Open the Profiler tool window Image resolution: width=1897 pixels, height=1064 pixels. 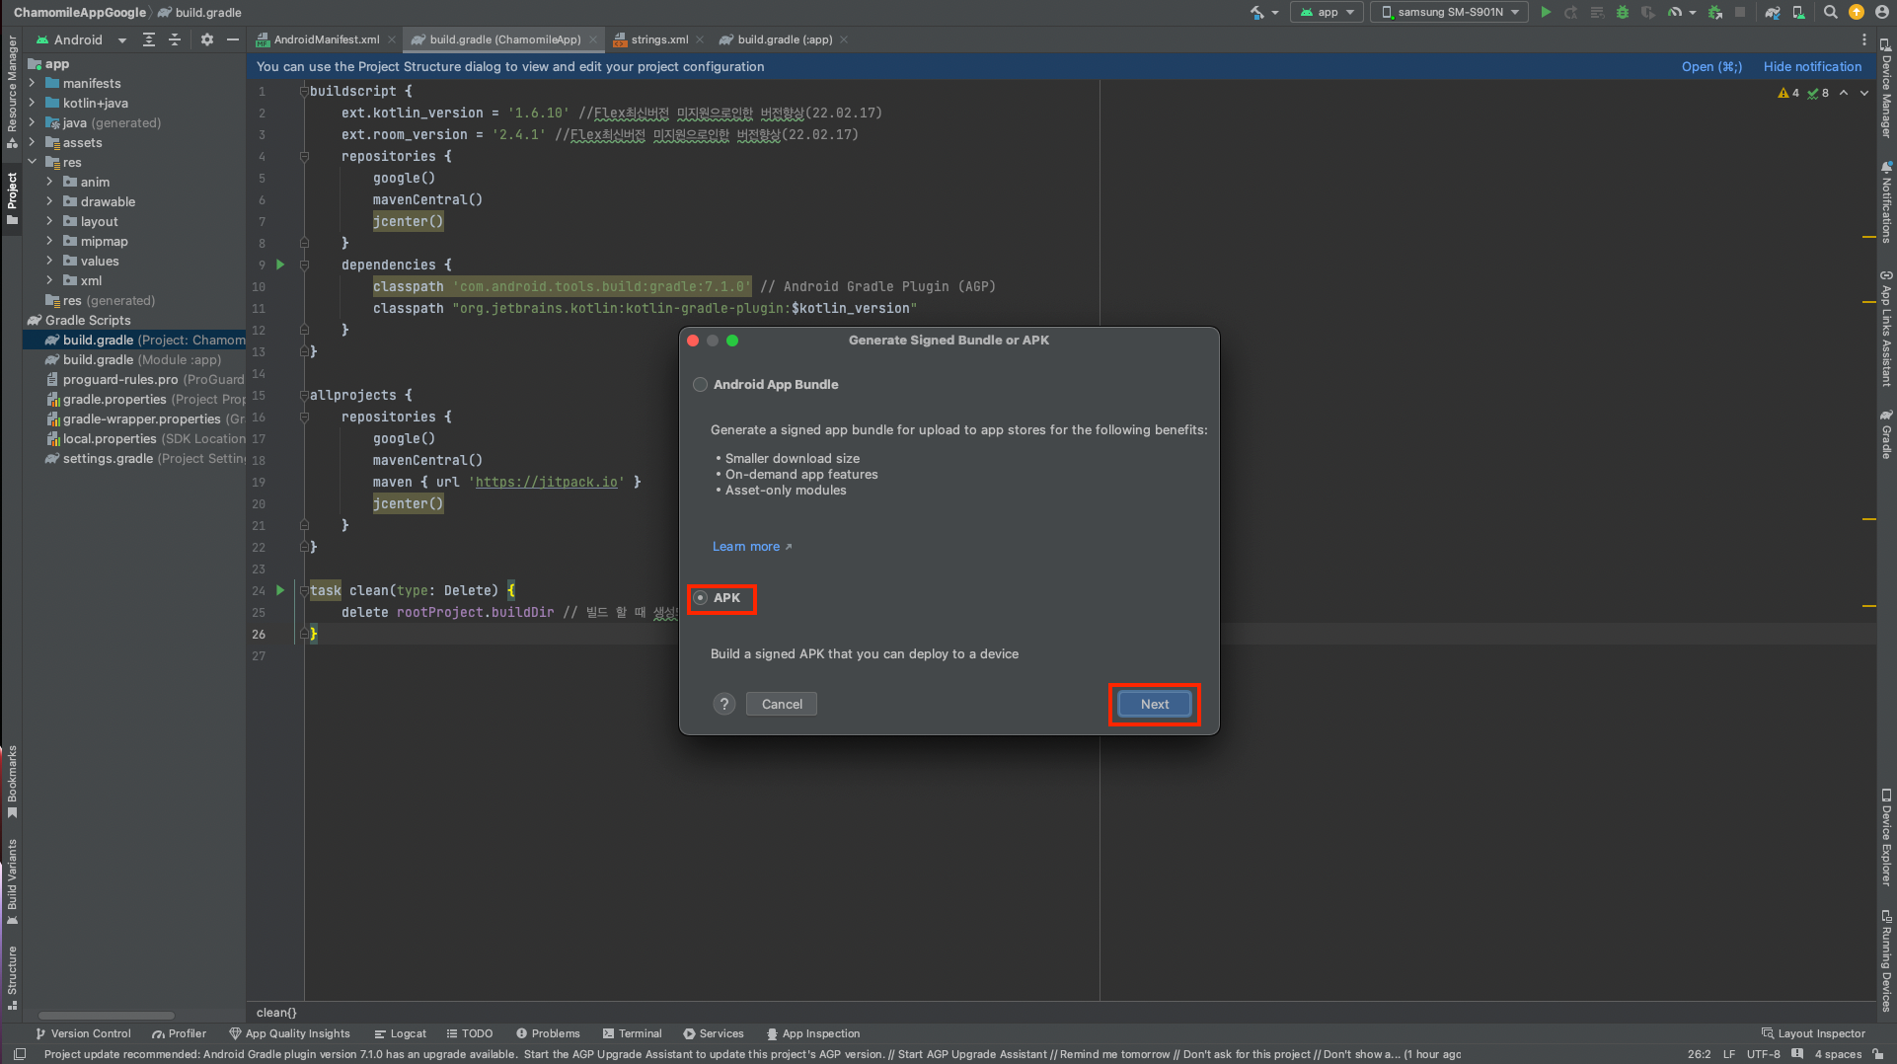179,1033
